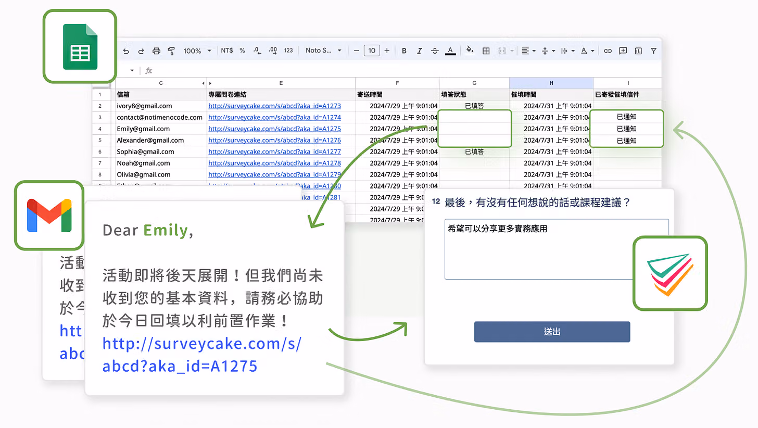Image resolution: width=758 pixels, height=428 pixels.
Task: Select column H header
Action: (551, 83)
